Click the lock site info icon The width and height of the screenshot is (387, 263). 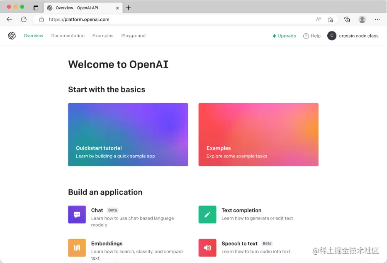coord(41,19)
